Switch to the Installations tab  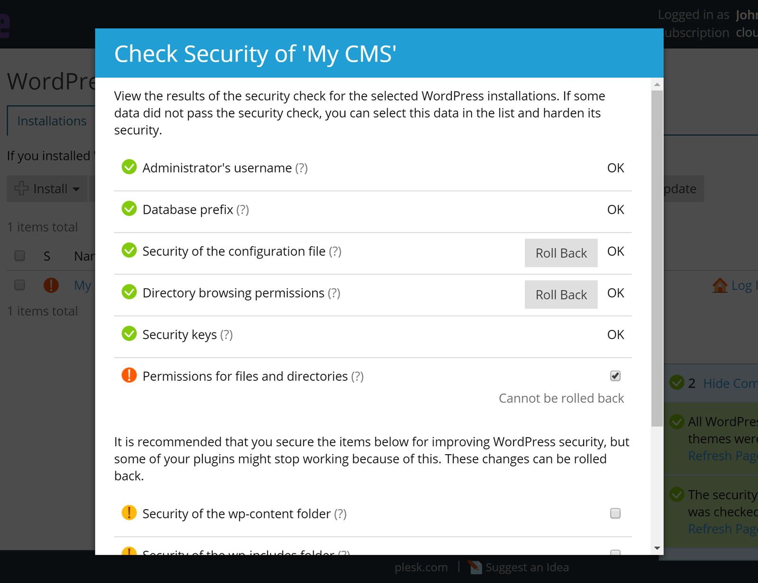pos(52,121)
